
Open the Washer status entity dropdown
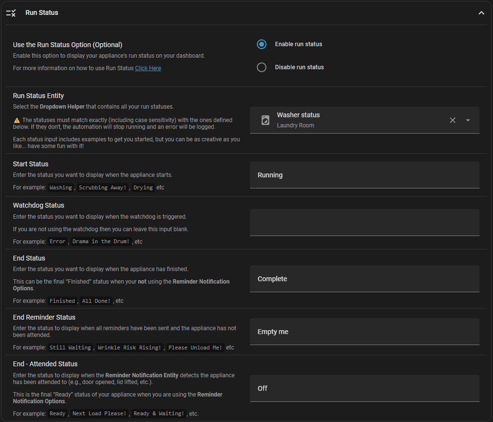pos(468,120)
